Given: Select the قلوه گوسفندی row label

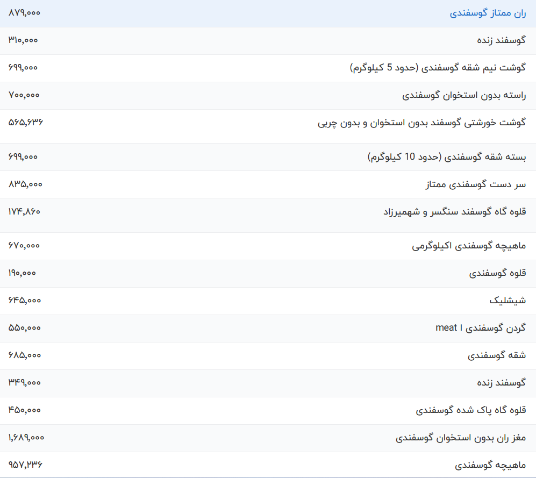Looking at the screenshot, I should click(x=497, y=273).
